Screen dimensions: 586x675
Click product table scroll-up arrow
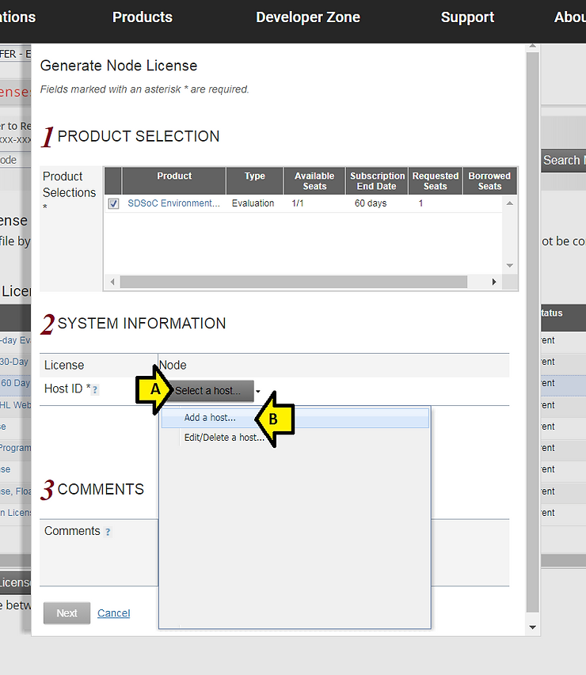coord(510,203)
